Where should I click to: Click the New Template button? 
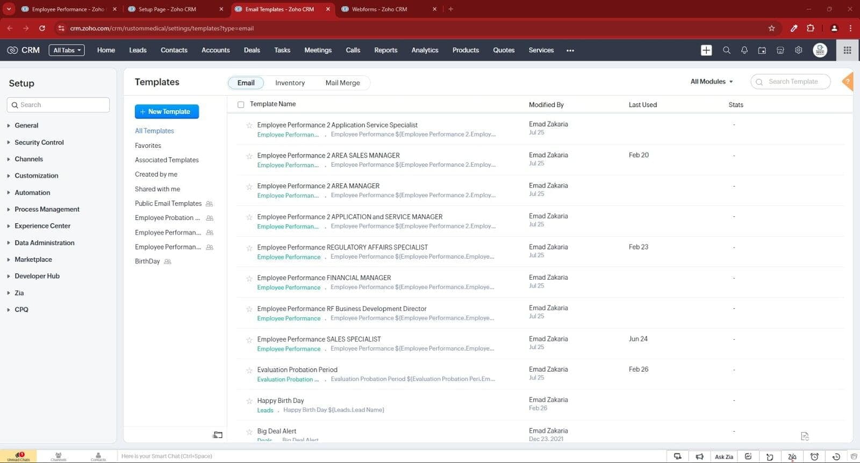pyautogui.click(x=167, y=111)
